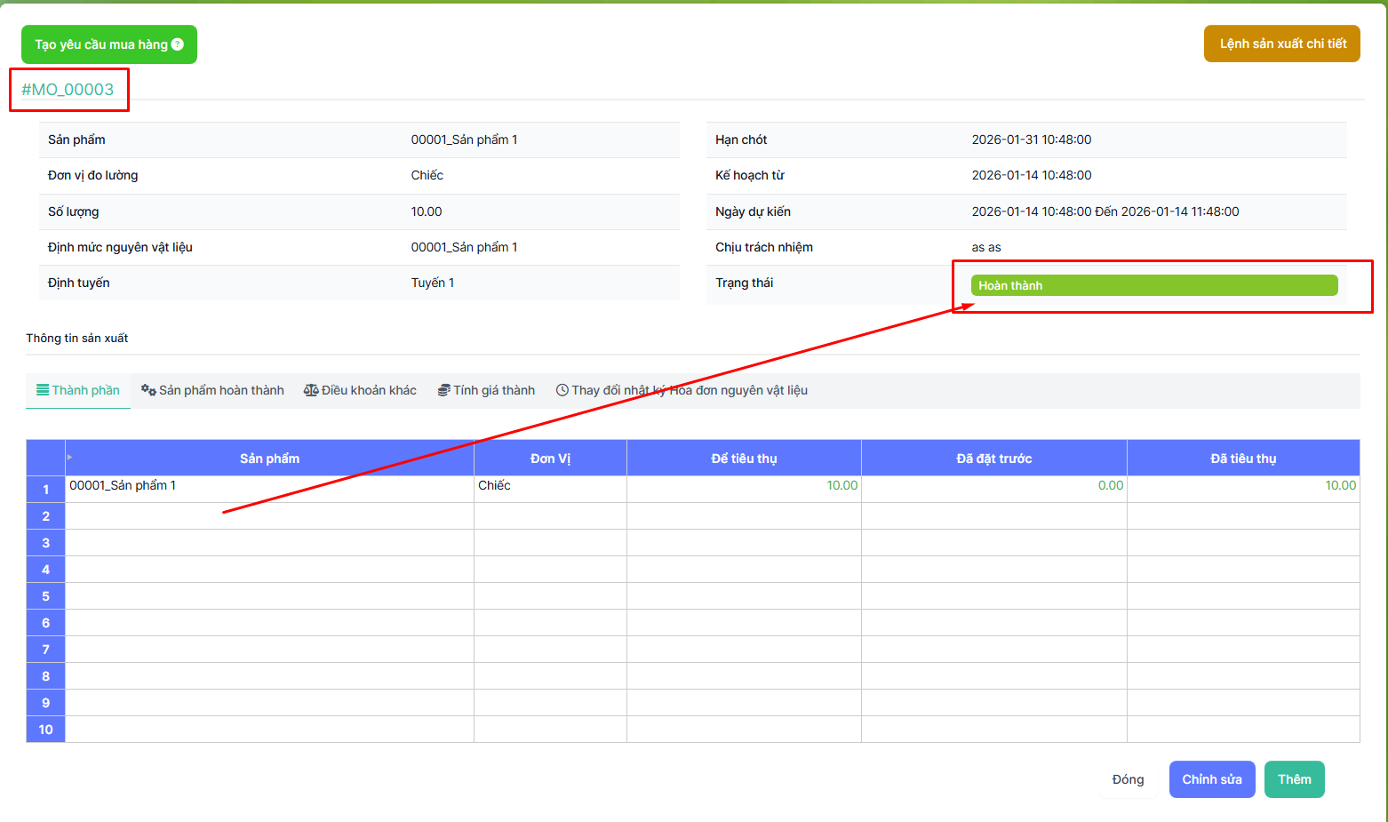Screen dimensions: 1388x822
Task: Click the green Hoàn thành status bar
Action: (1153, 285)
